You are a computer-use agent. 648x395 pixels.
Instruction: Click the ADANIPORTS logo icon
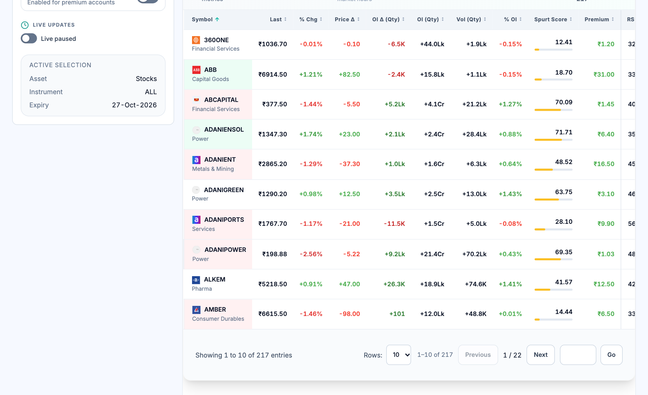click(196, 220)
